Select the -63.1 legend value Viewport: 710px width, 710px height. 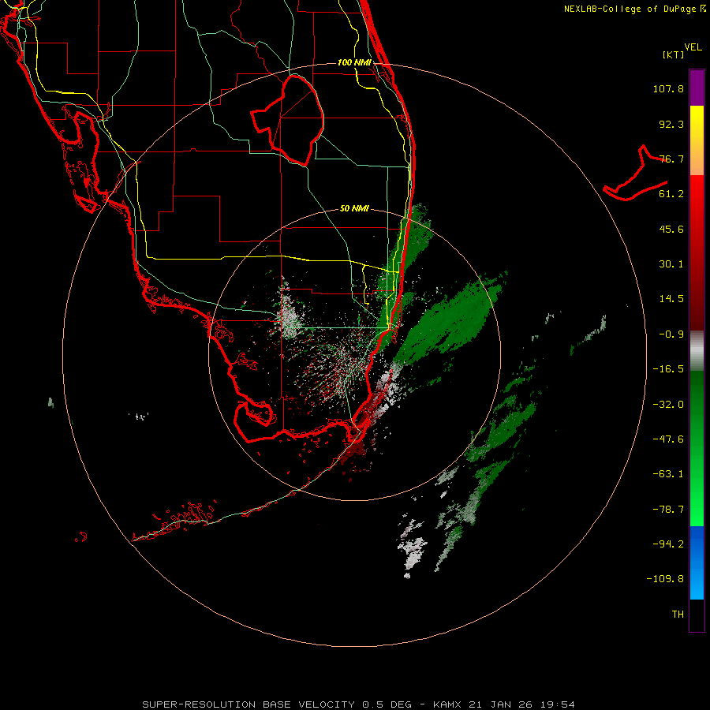pos(668,474)
